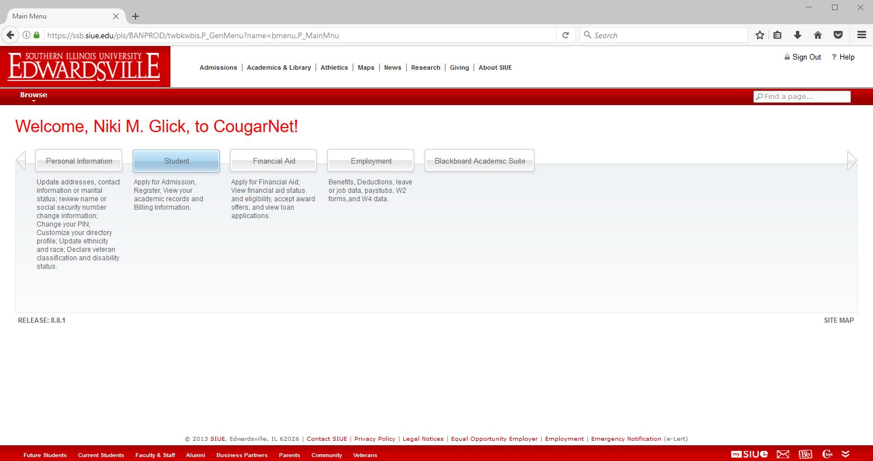
Task: Open the Student tab
Action: 176,161
